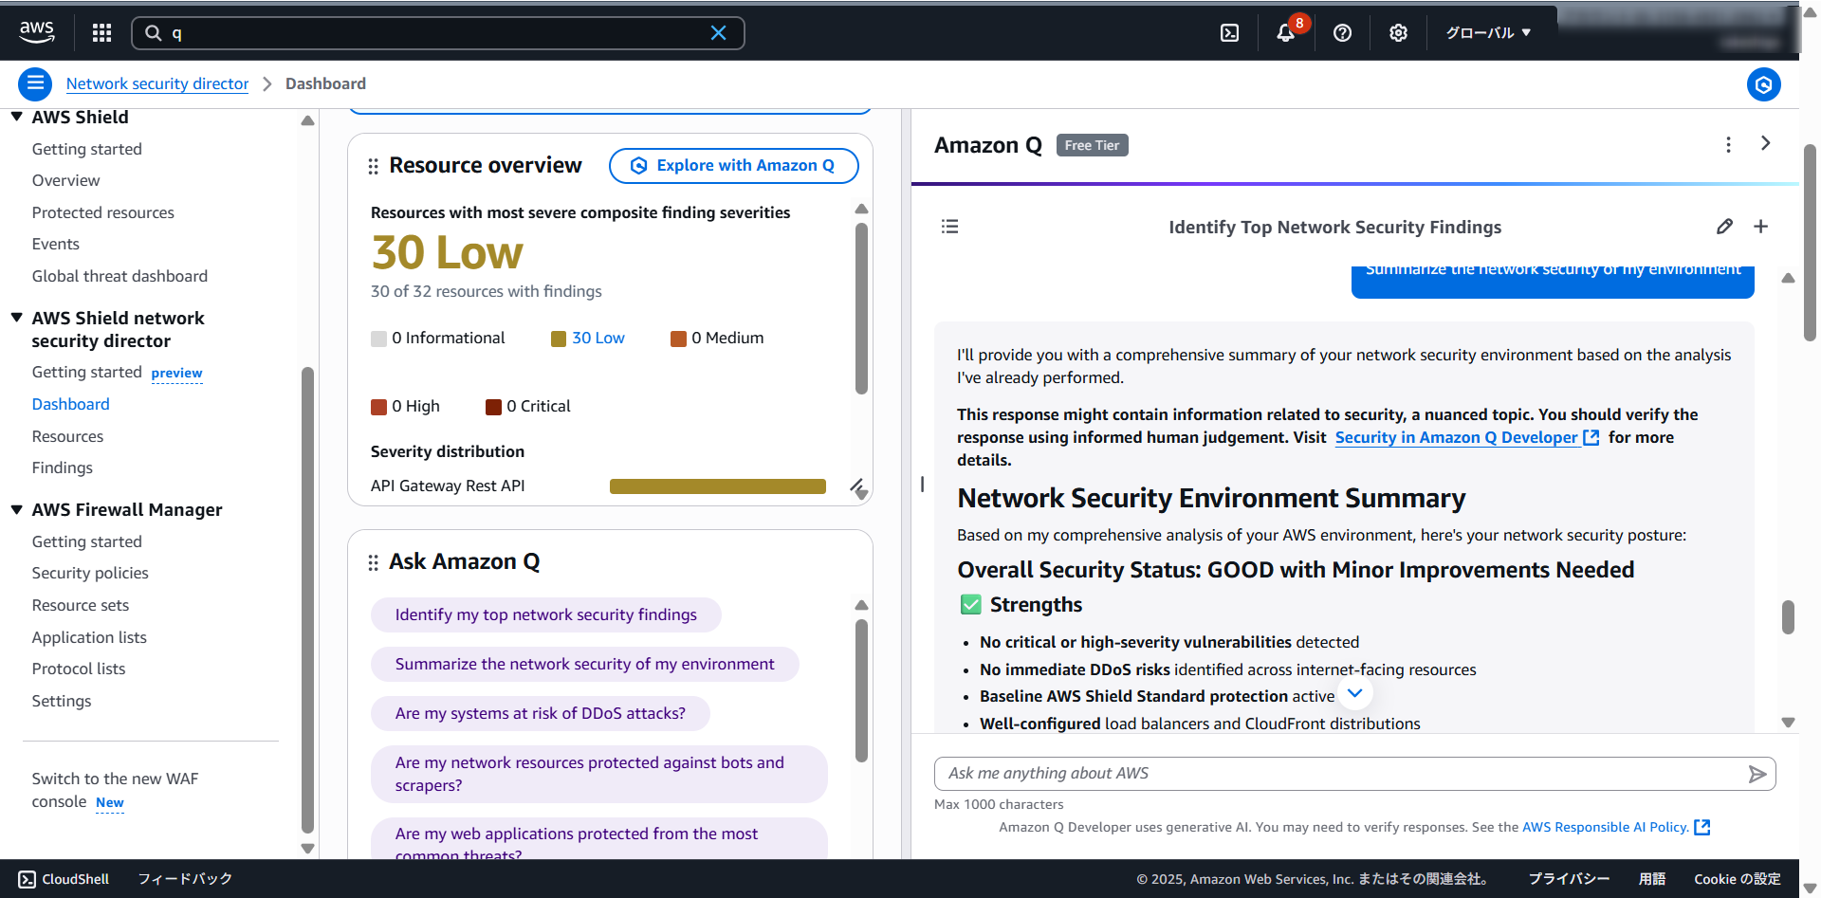Viewport: 1821px width, 898px height.
Task: Click the pencil edit icon for chat title
Action: 1724,227
